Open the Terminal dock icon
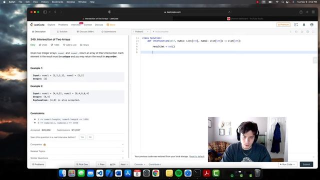 pyautogui.click(x=197, y=173)
